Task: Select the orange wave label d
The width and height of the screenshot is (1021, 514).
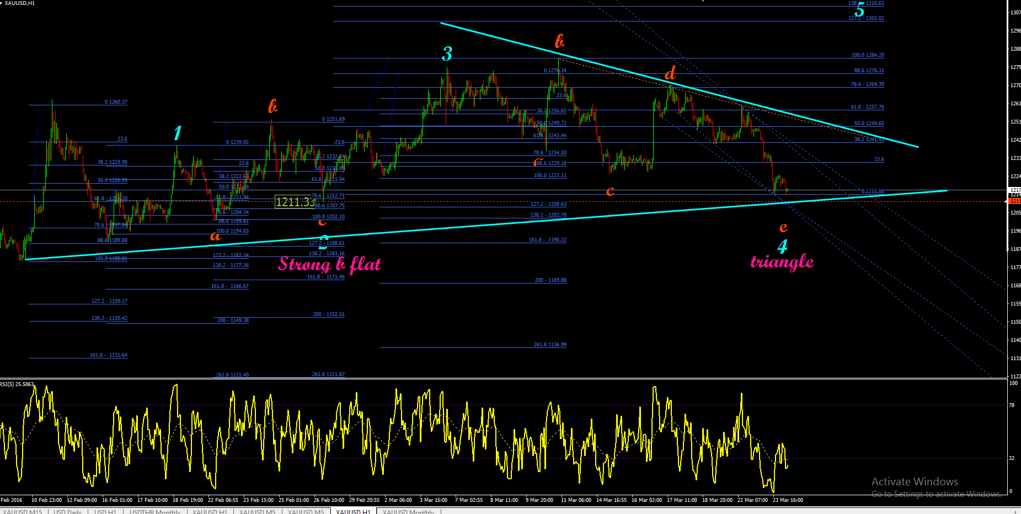Action: pyautogui.click(x=670, y=73)
